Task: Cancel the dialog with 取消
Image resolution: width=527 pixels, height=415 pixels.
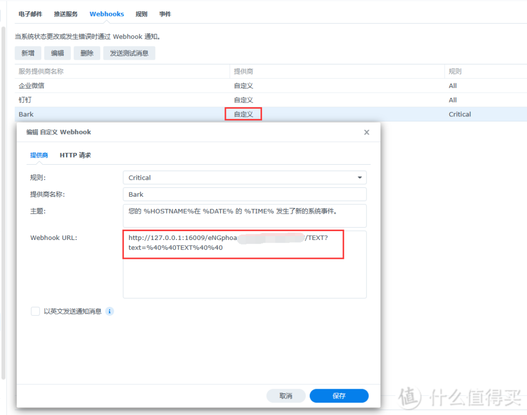Action: [x=286, y=396]
